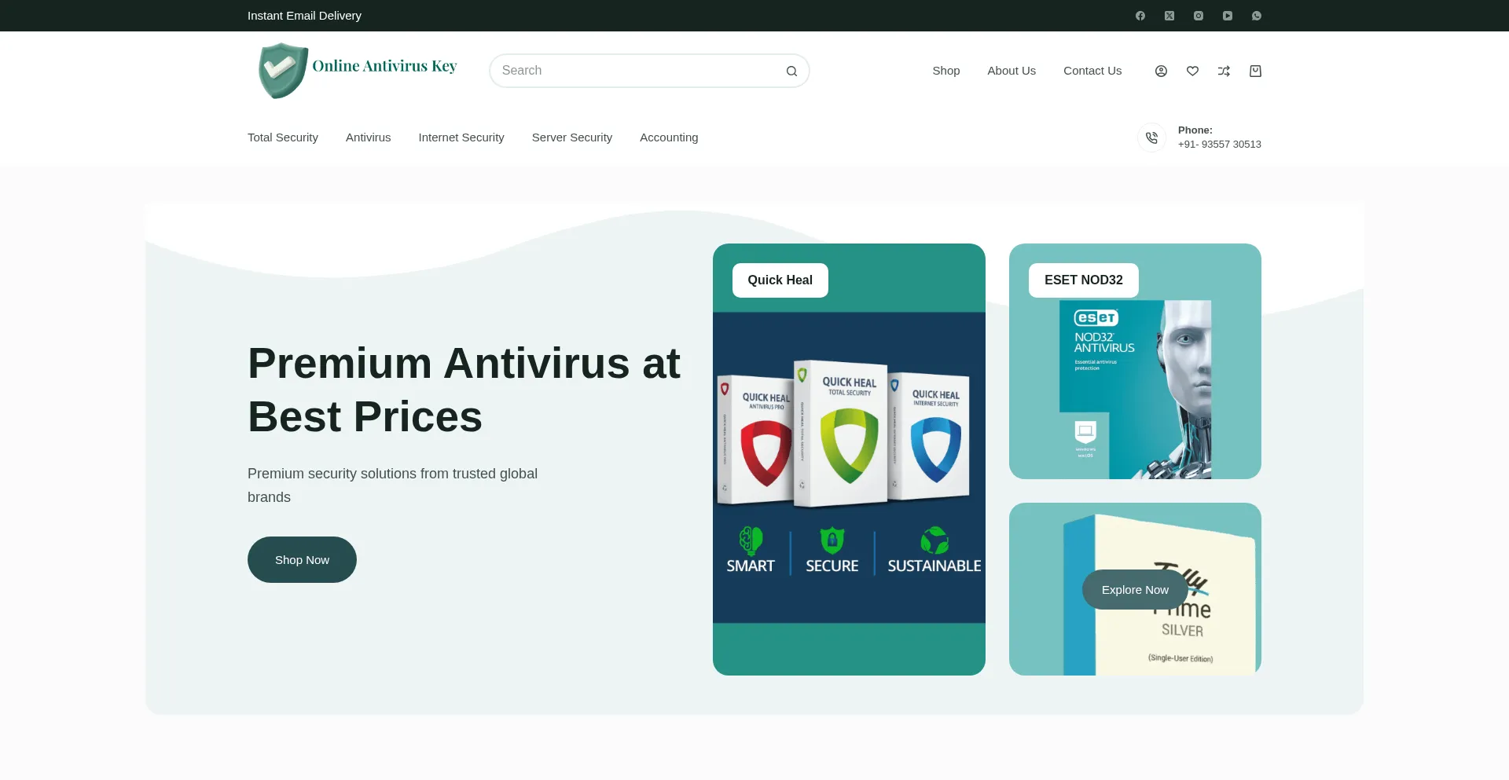
Task: Select the Total Security category
Action: tap(283, 137)
